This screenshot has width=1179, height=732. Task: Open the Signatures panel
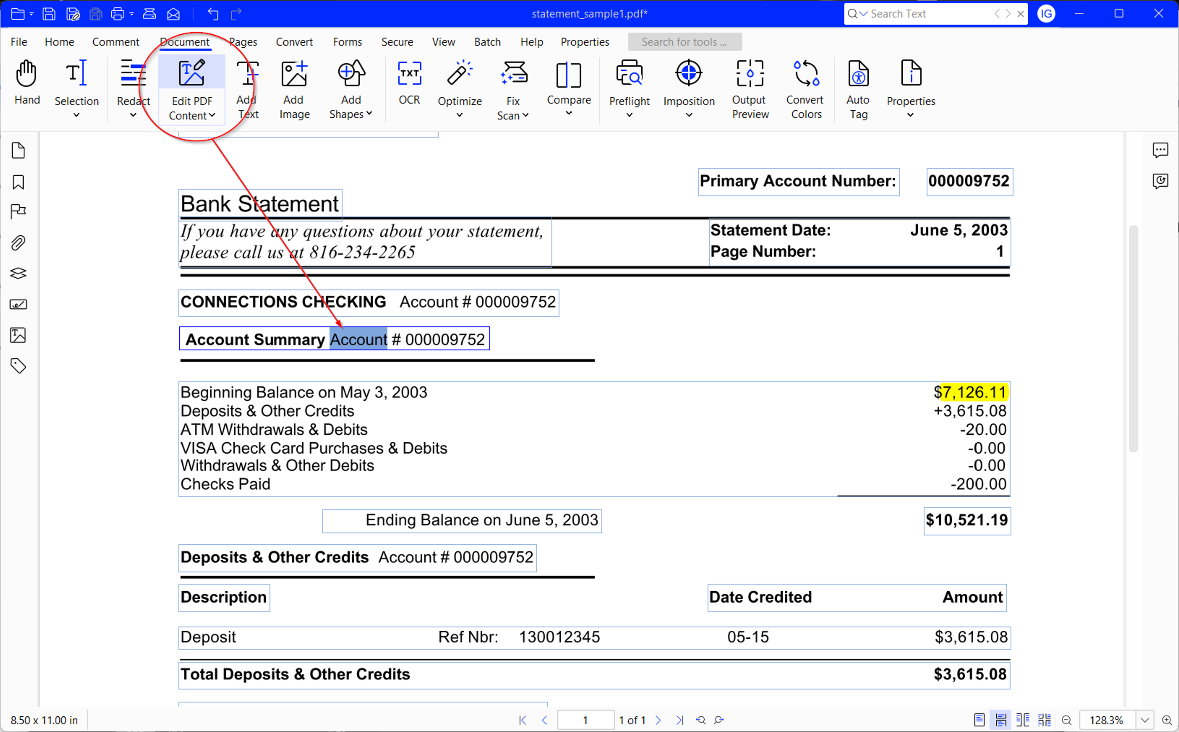coord(18,304)
